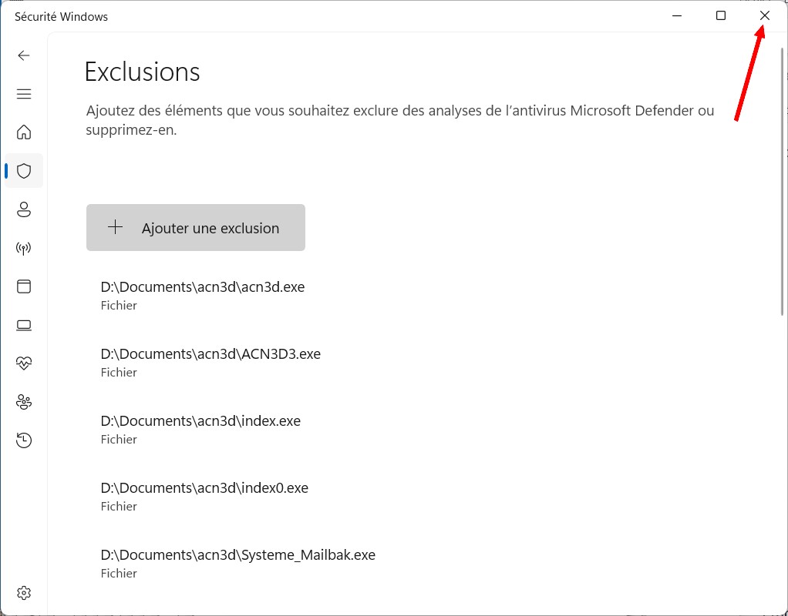Image resolution: width=788 pixels, height=616 pixels.
Task: Open the Settings gear icon
Action: pyautogui.click(x=24, y=593)
